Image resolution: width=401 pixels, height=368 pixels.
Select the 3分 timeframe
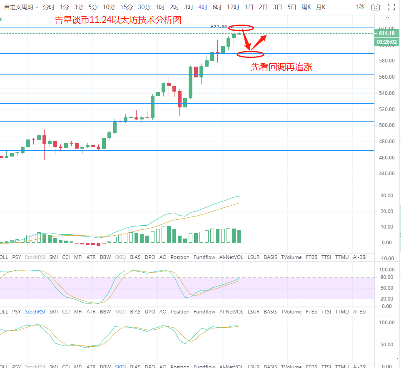[79, 7]
